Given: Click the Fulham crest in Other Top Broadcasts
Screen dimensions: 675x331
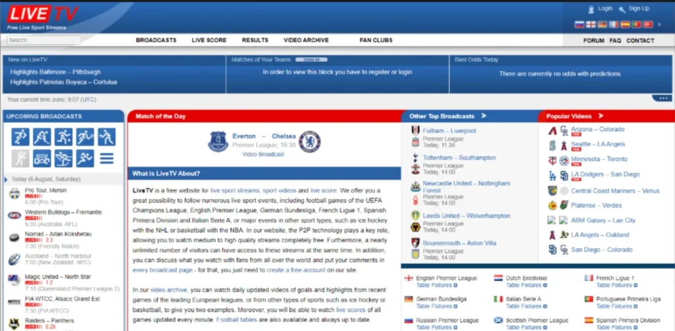Looking at the screenshot, I should pyautogui.click(x=415, y=131).
